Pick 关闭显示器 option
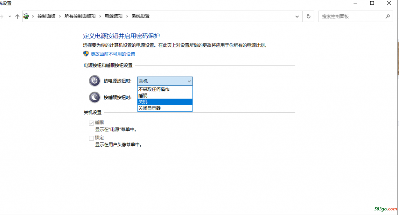 pos(165,108)
